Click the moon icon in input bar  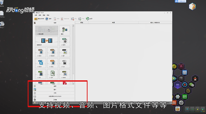(x=198, y=109)
